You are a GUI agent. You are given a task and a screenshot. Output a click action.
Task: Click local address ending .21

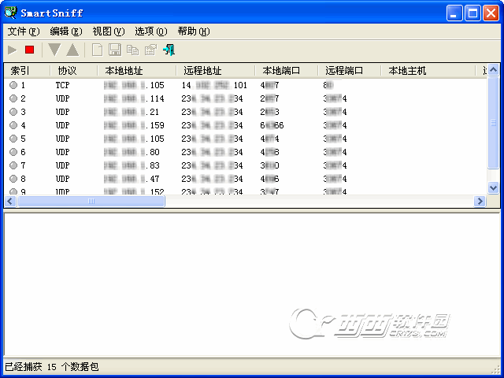pyautogui.click(x=132, y=112)
